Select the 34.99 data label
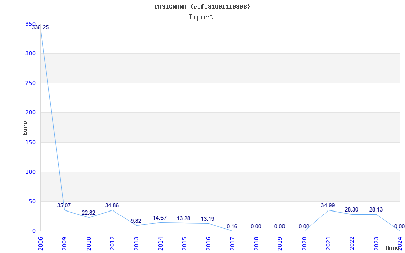Viewport: 405px width, 253px height. (328, 206)
